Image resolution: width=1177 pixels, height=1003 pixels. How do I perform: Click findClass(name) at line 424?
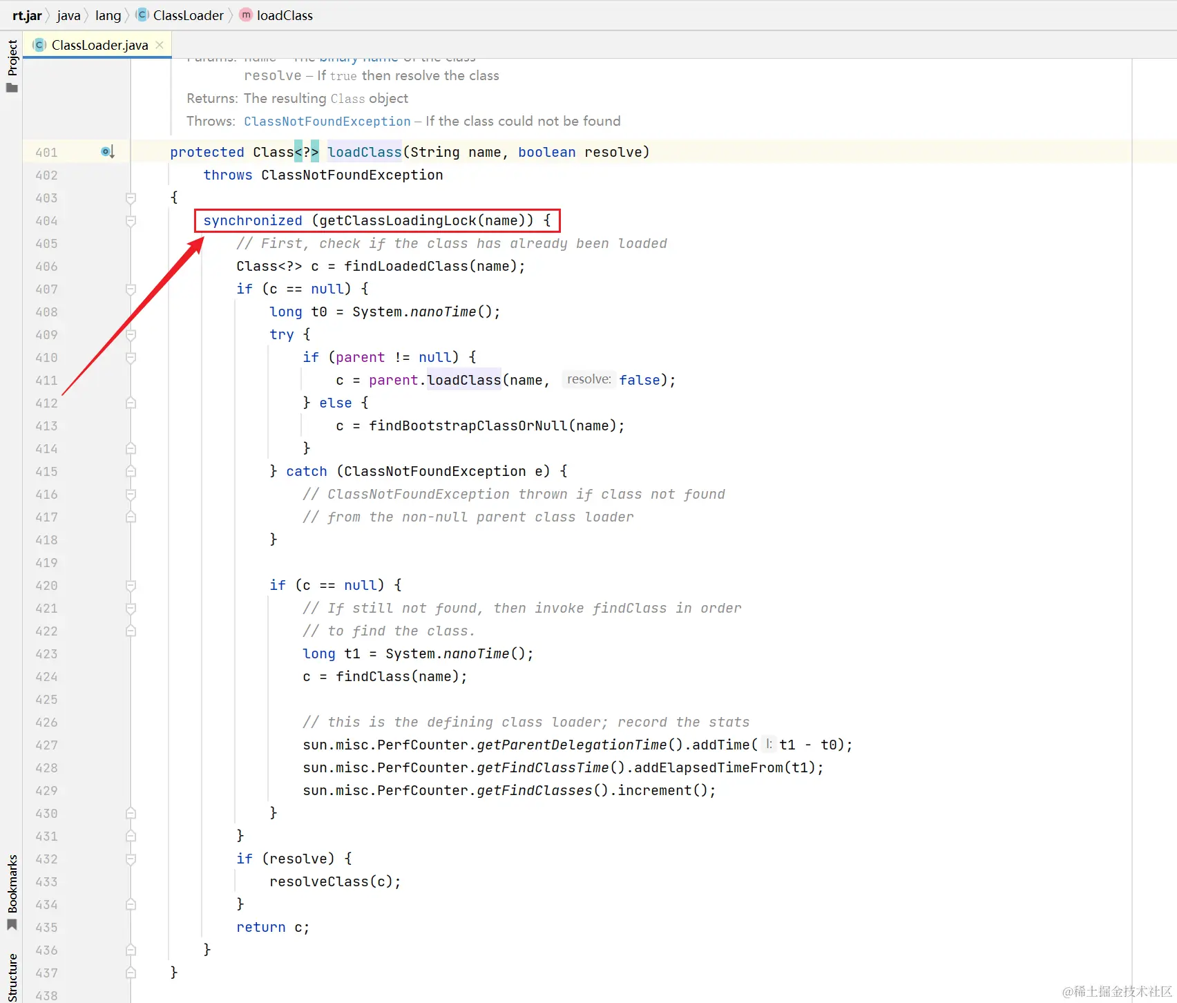[x=397, y=677]
